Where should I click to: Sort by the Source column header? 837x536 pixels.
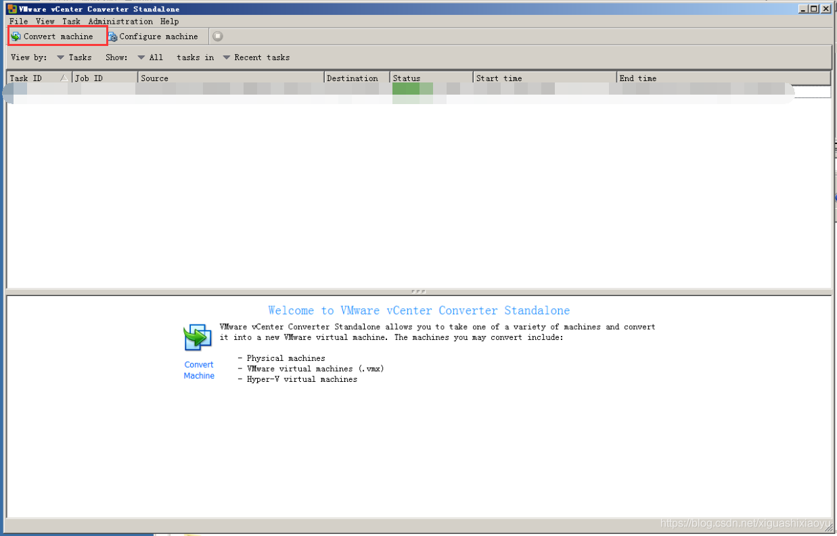click(231, 78)
